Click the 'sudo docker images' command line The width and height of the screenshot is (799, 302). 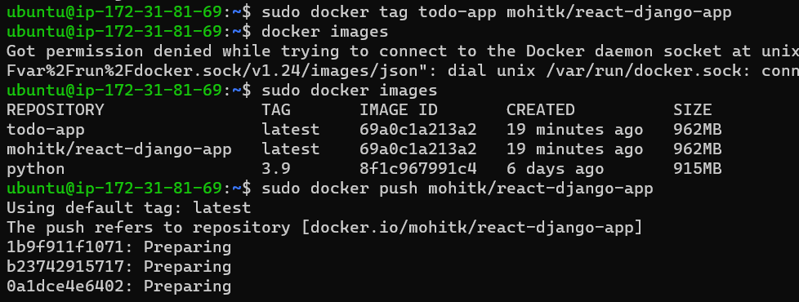coord(349,91)
